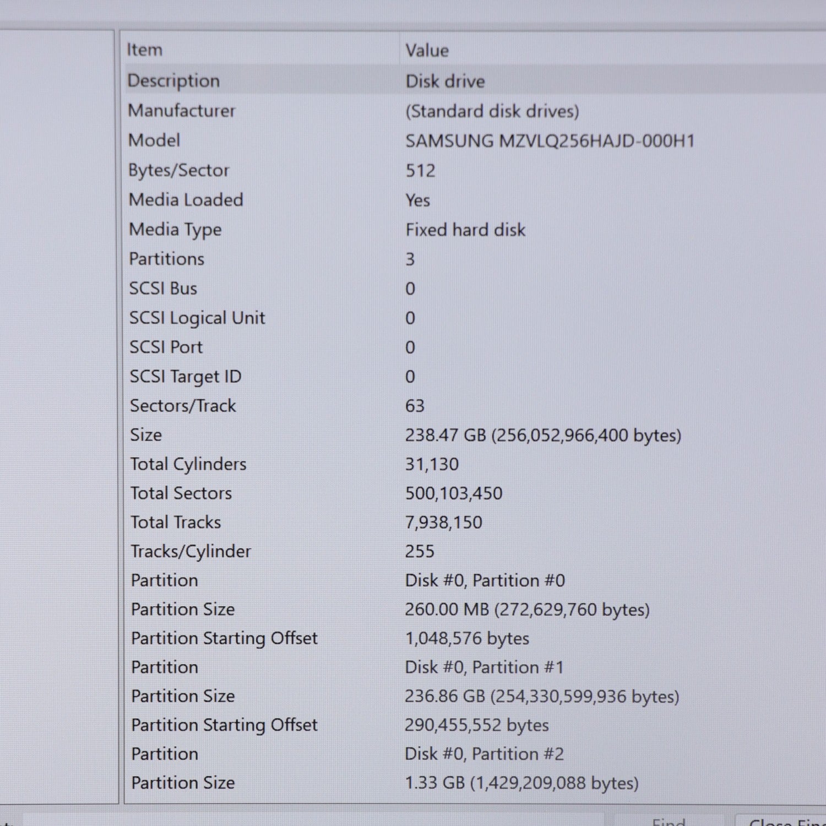Select the Model row showing SAMSUNG drive
This screenshot has height=826, width=826.
coord(154,140)
